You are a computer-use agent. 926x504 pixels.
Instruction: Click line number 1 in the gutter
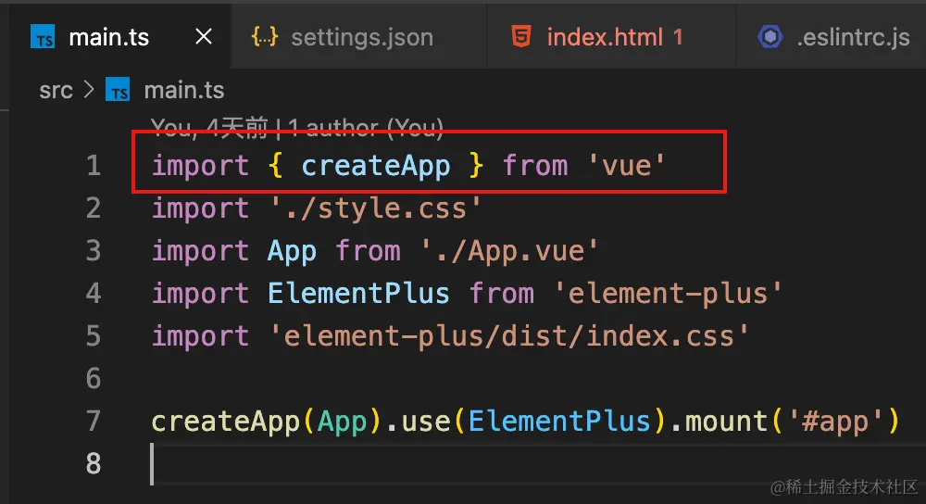pos(94,166)
